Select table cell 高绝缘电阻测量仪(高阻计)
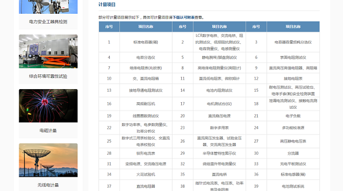343x191 pixels. (220, 68)
